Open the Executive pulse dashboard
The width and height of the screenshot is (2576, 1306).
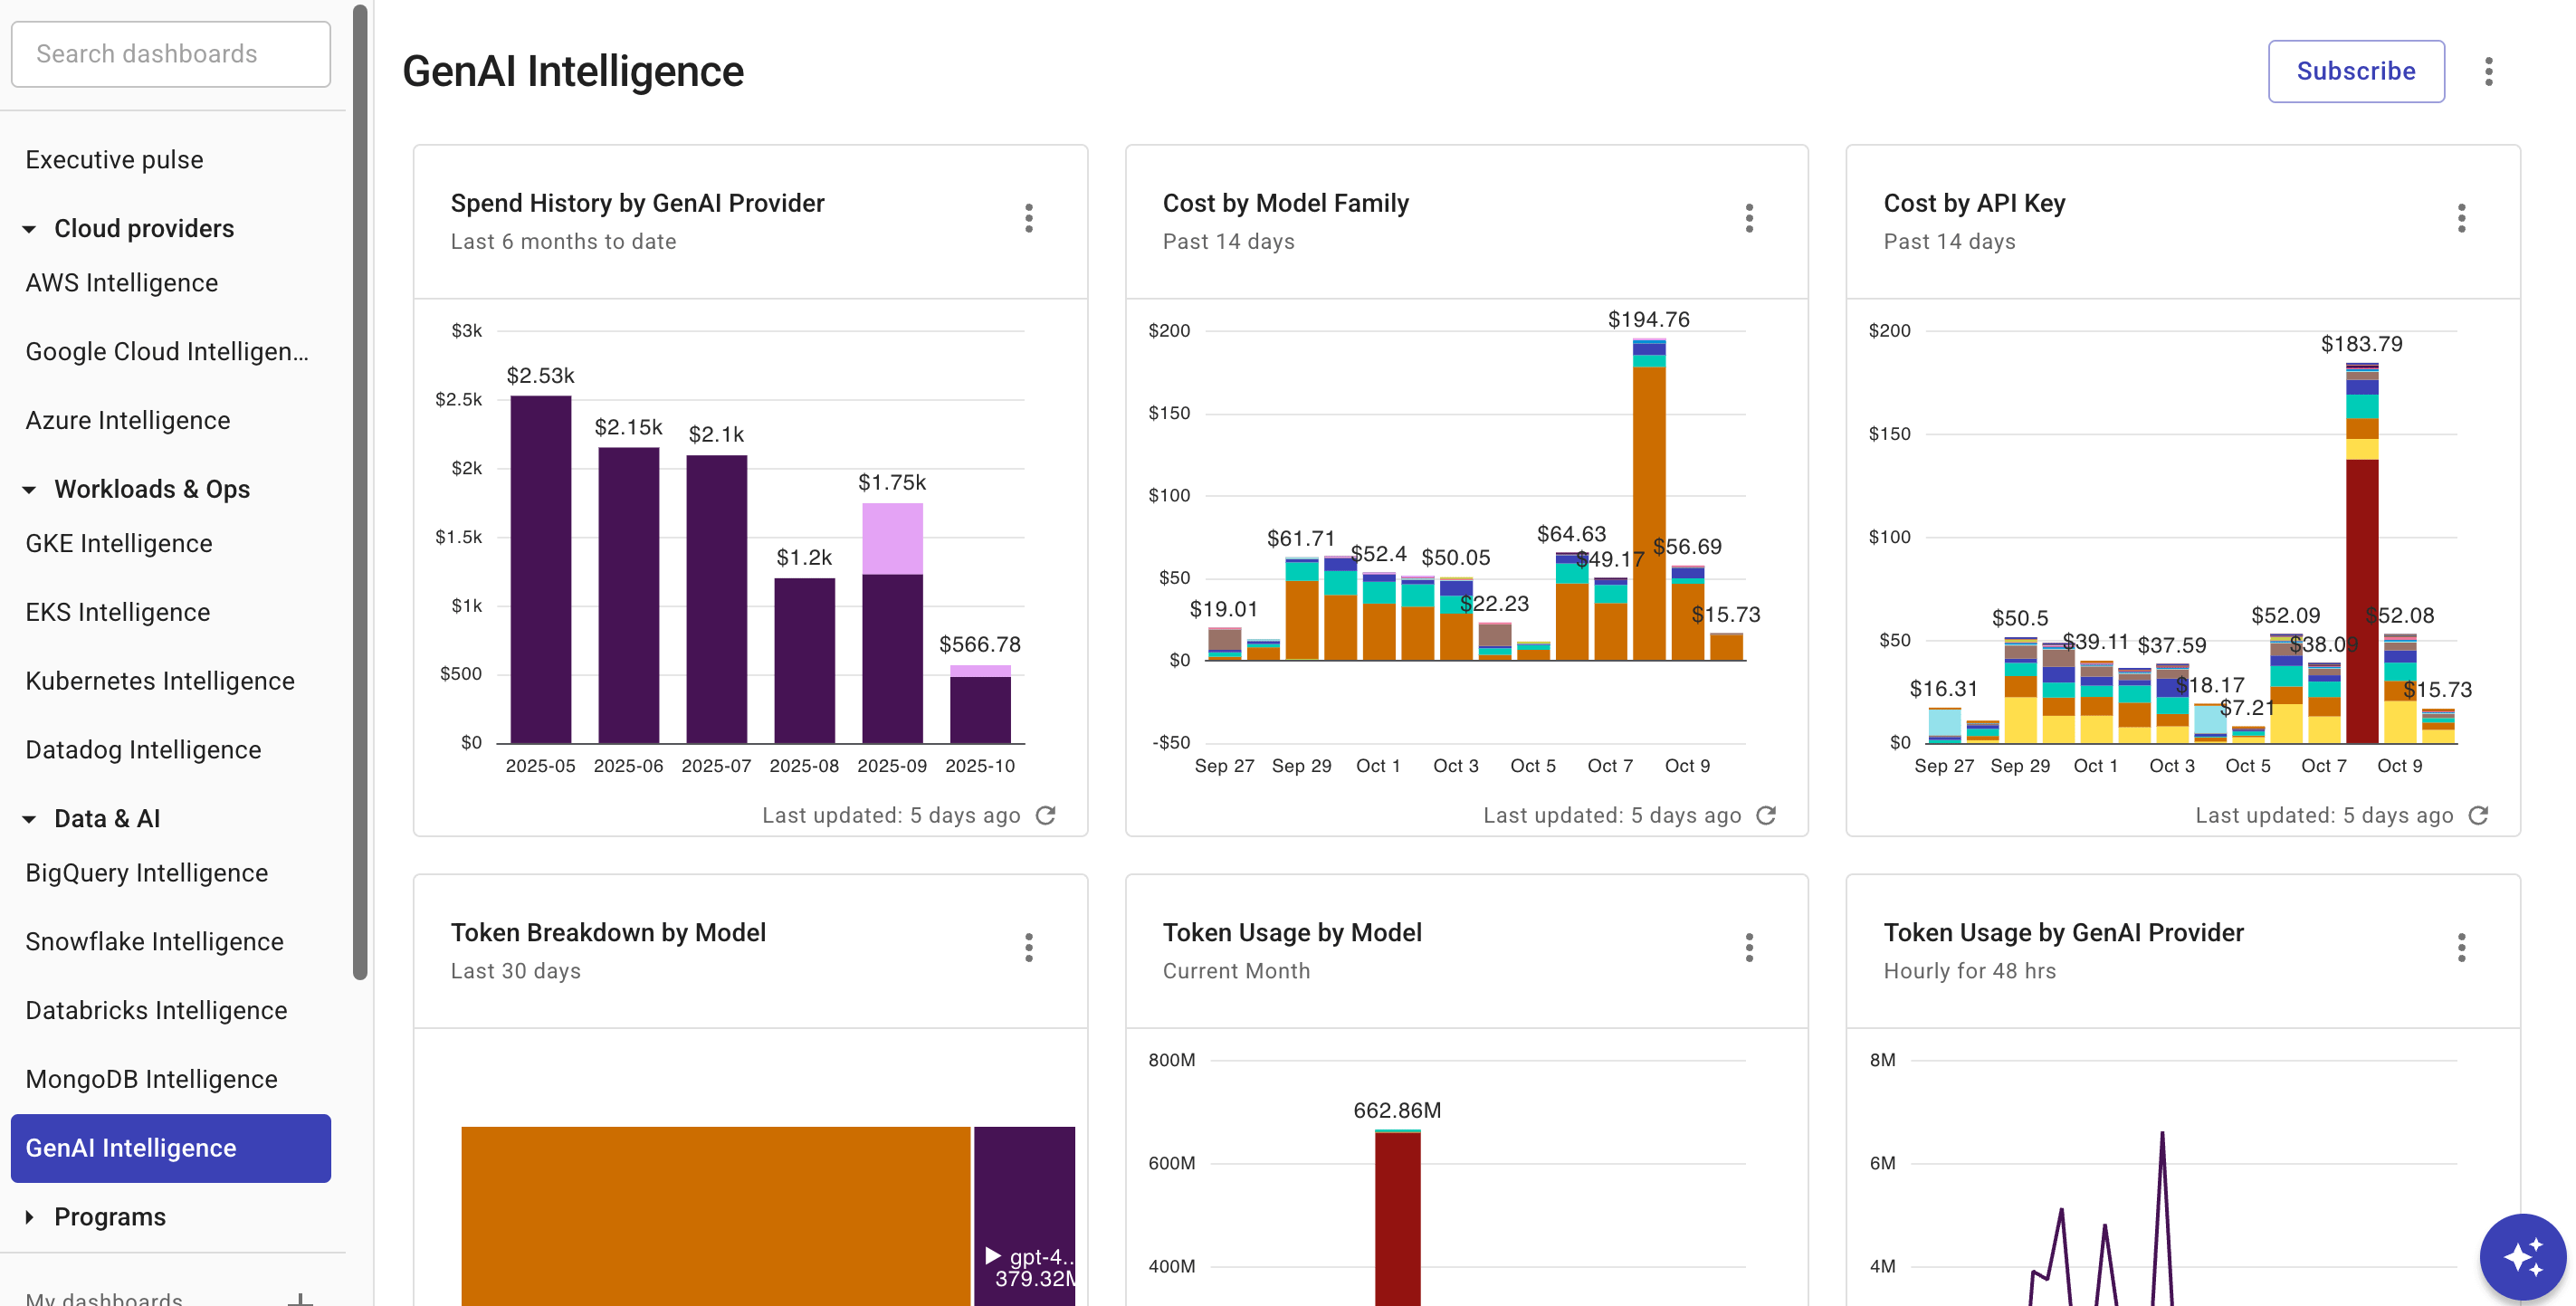pos(114,158)
